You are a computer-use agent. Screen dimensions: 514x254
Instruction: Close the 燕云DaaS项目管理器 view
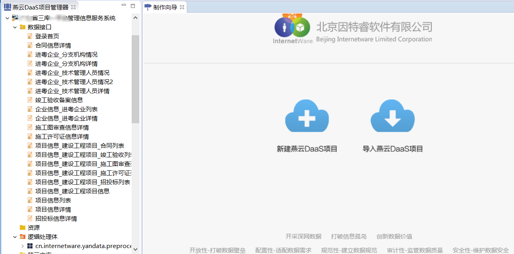(73, 7)
